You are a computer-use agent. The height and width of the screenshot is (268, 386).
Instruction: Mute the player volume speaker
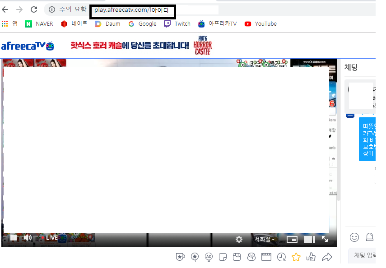(28, 238)
